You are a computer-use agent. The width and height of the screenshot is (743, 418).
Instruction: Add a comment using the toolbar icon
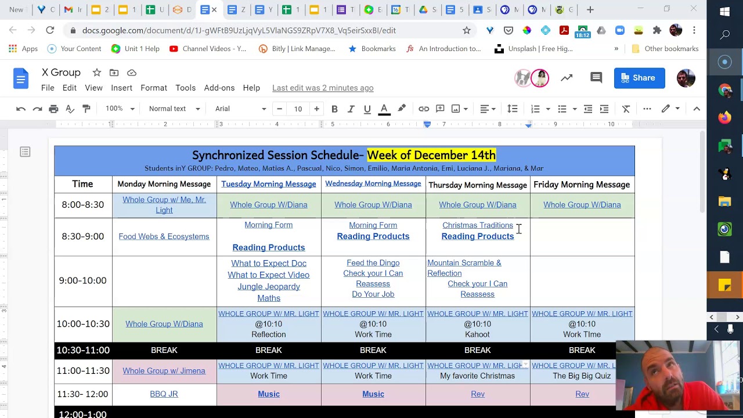[440, 109]
